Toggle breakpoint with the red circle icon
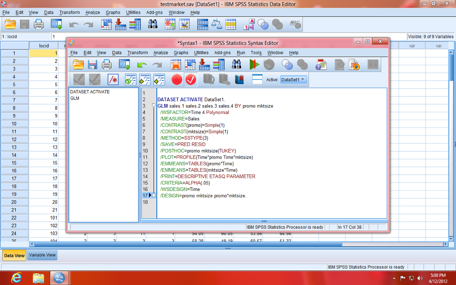 coord(177,79)
